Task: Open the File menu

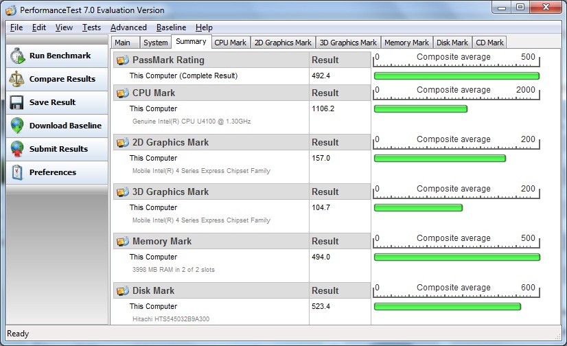Action: click(x=16, y=27)
